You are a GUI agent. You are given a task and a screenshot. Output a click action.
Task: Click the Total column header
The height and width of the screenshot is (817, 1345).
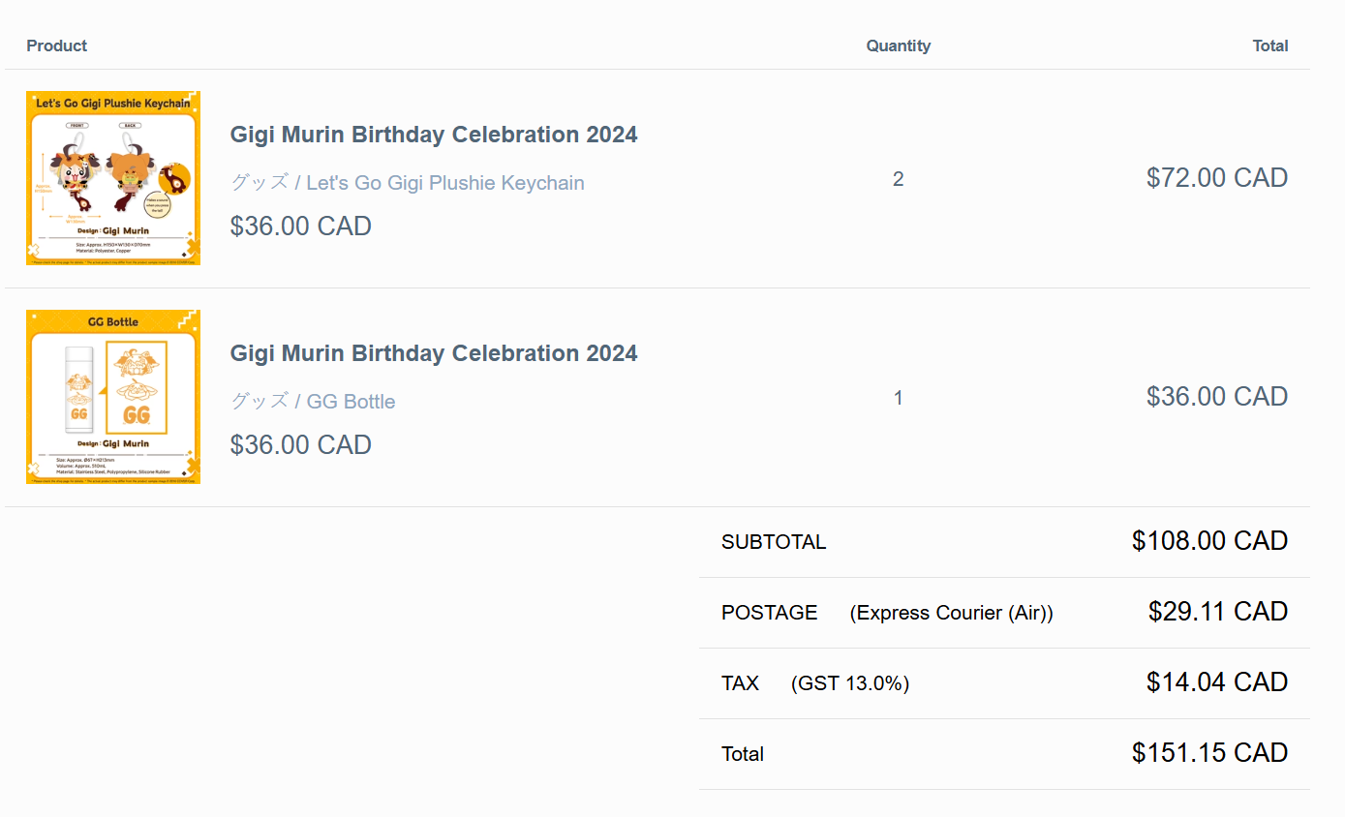click(1269, 45)
